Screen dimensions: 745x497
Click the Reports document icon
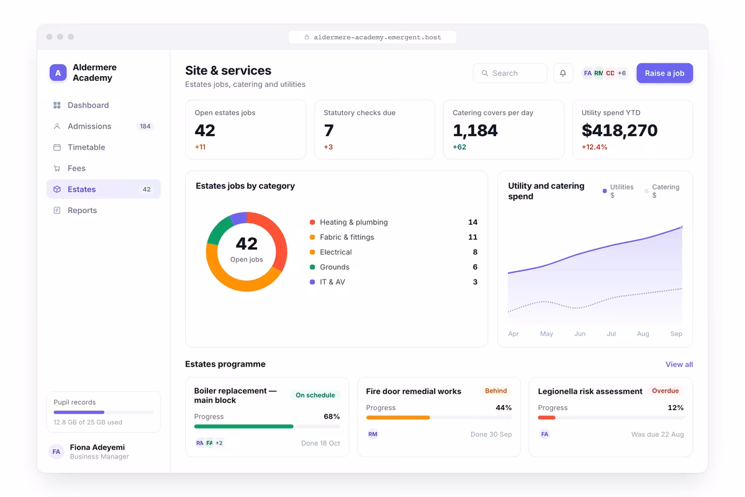tap(57, 211)
